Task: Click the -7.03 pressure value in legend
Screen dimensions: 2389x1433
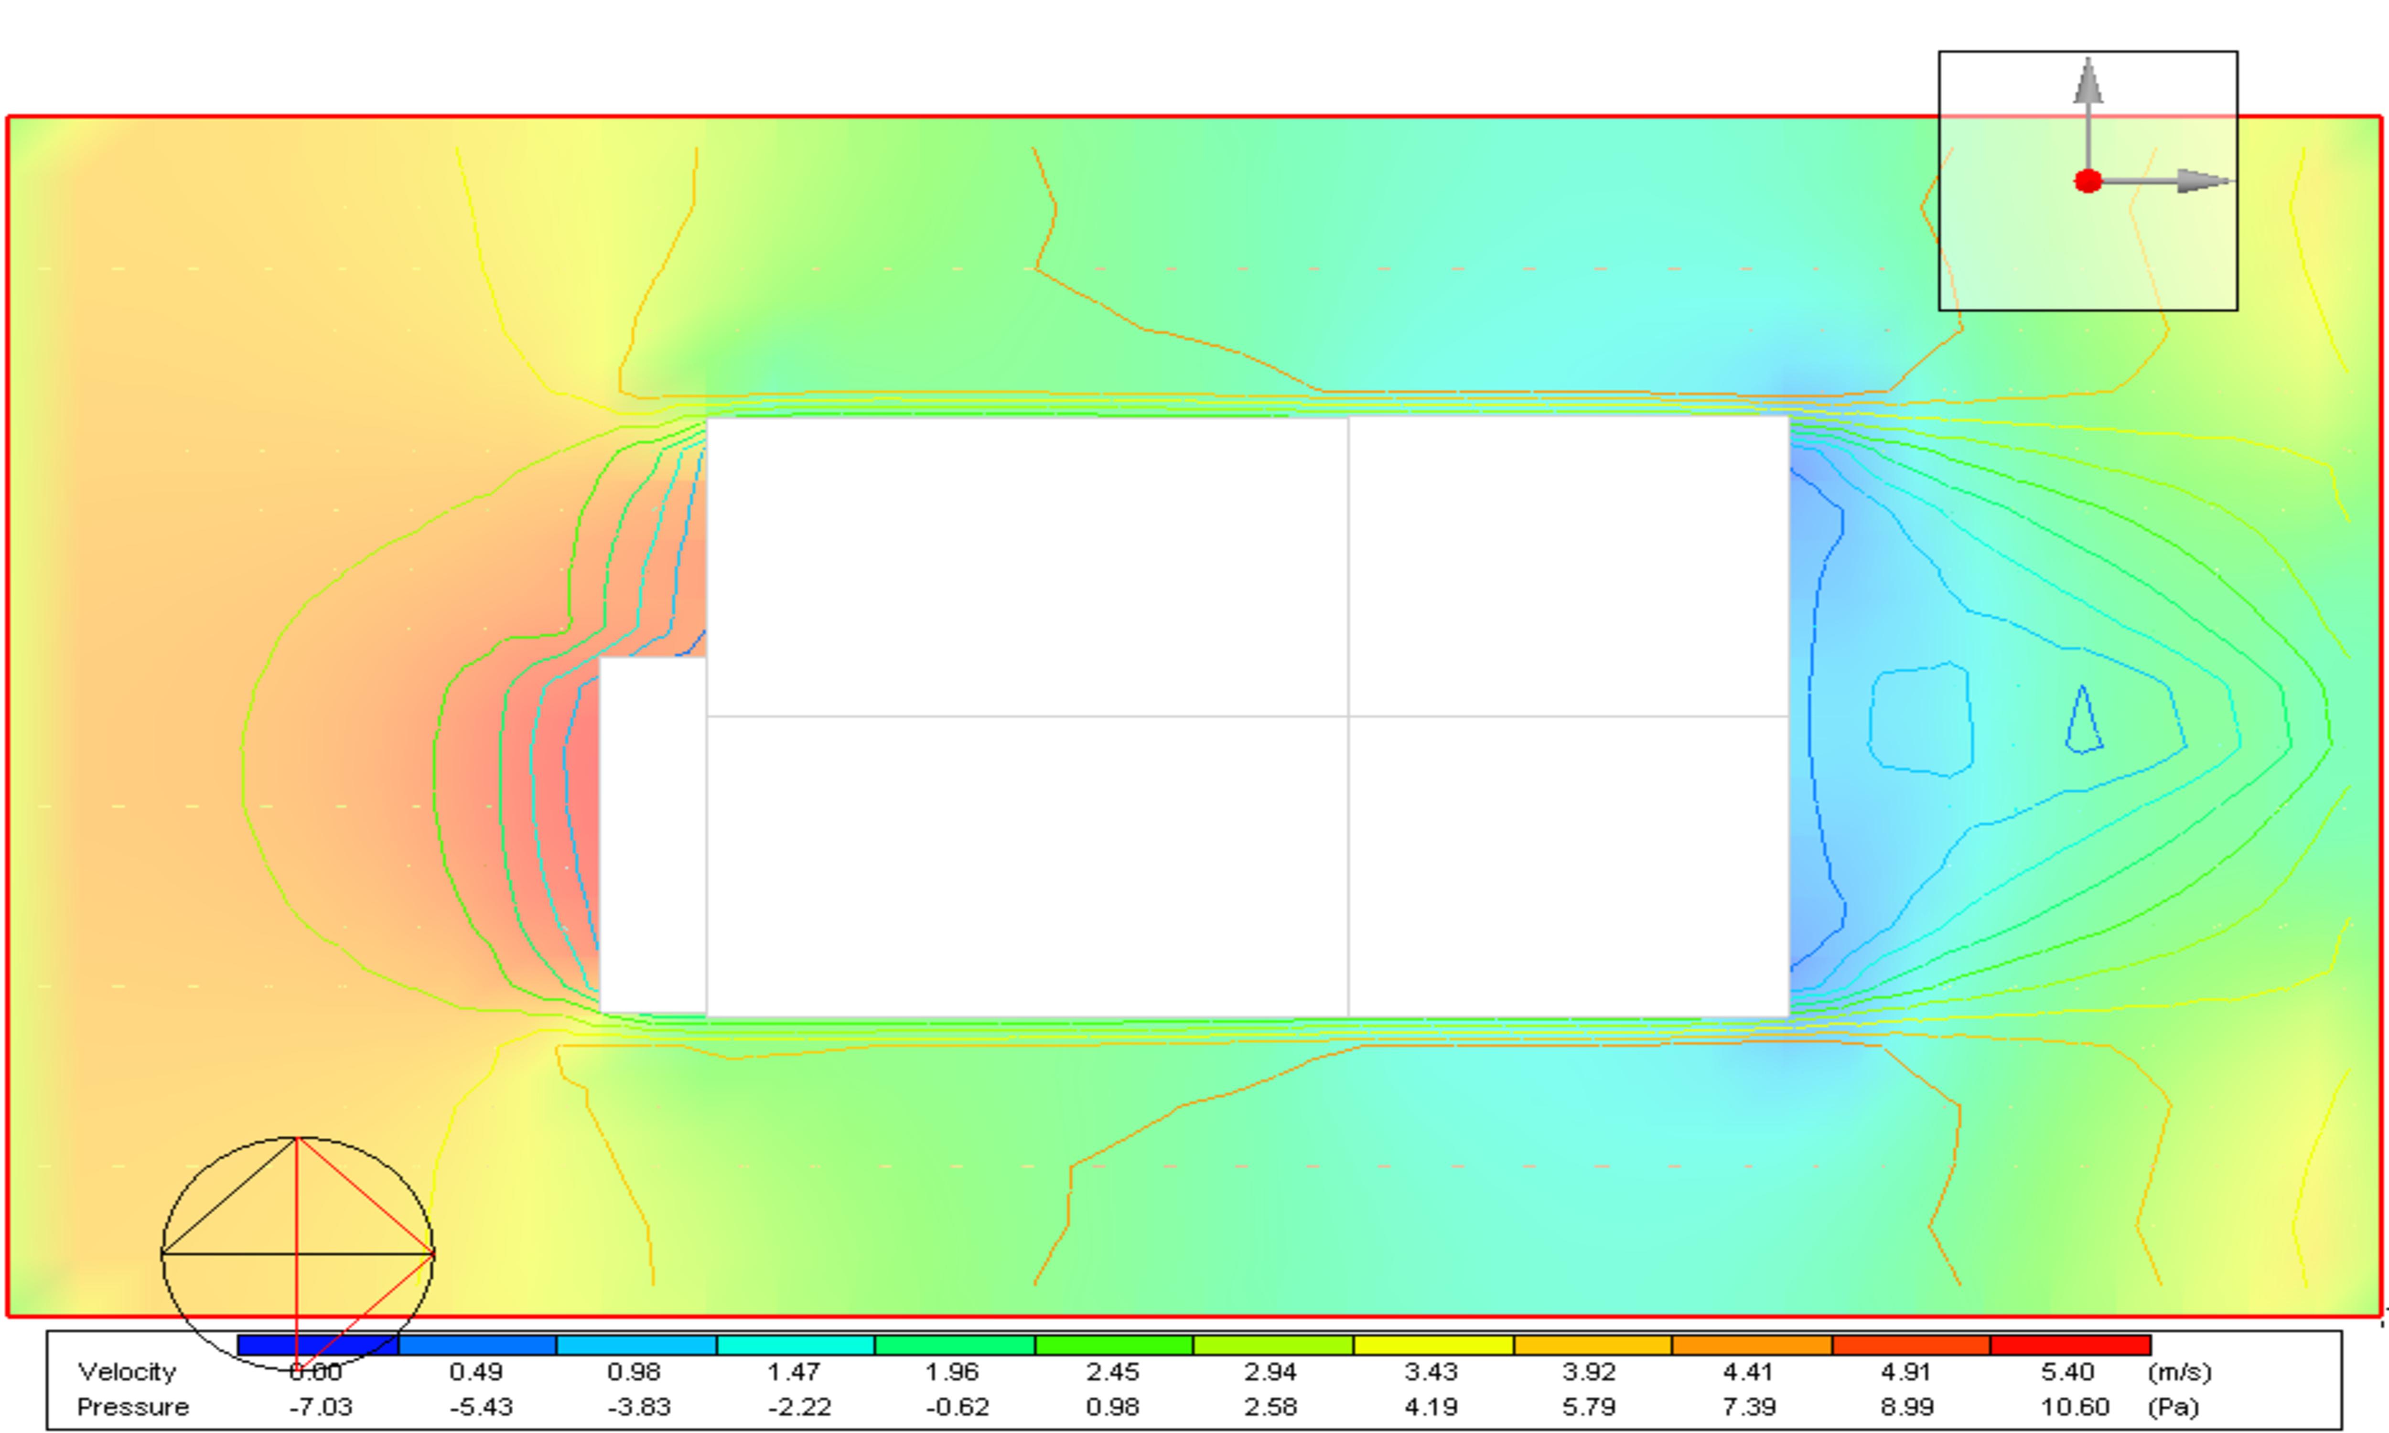Action: click(x=321, y=1407)
